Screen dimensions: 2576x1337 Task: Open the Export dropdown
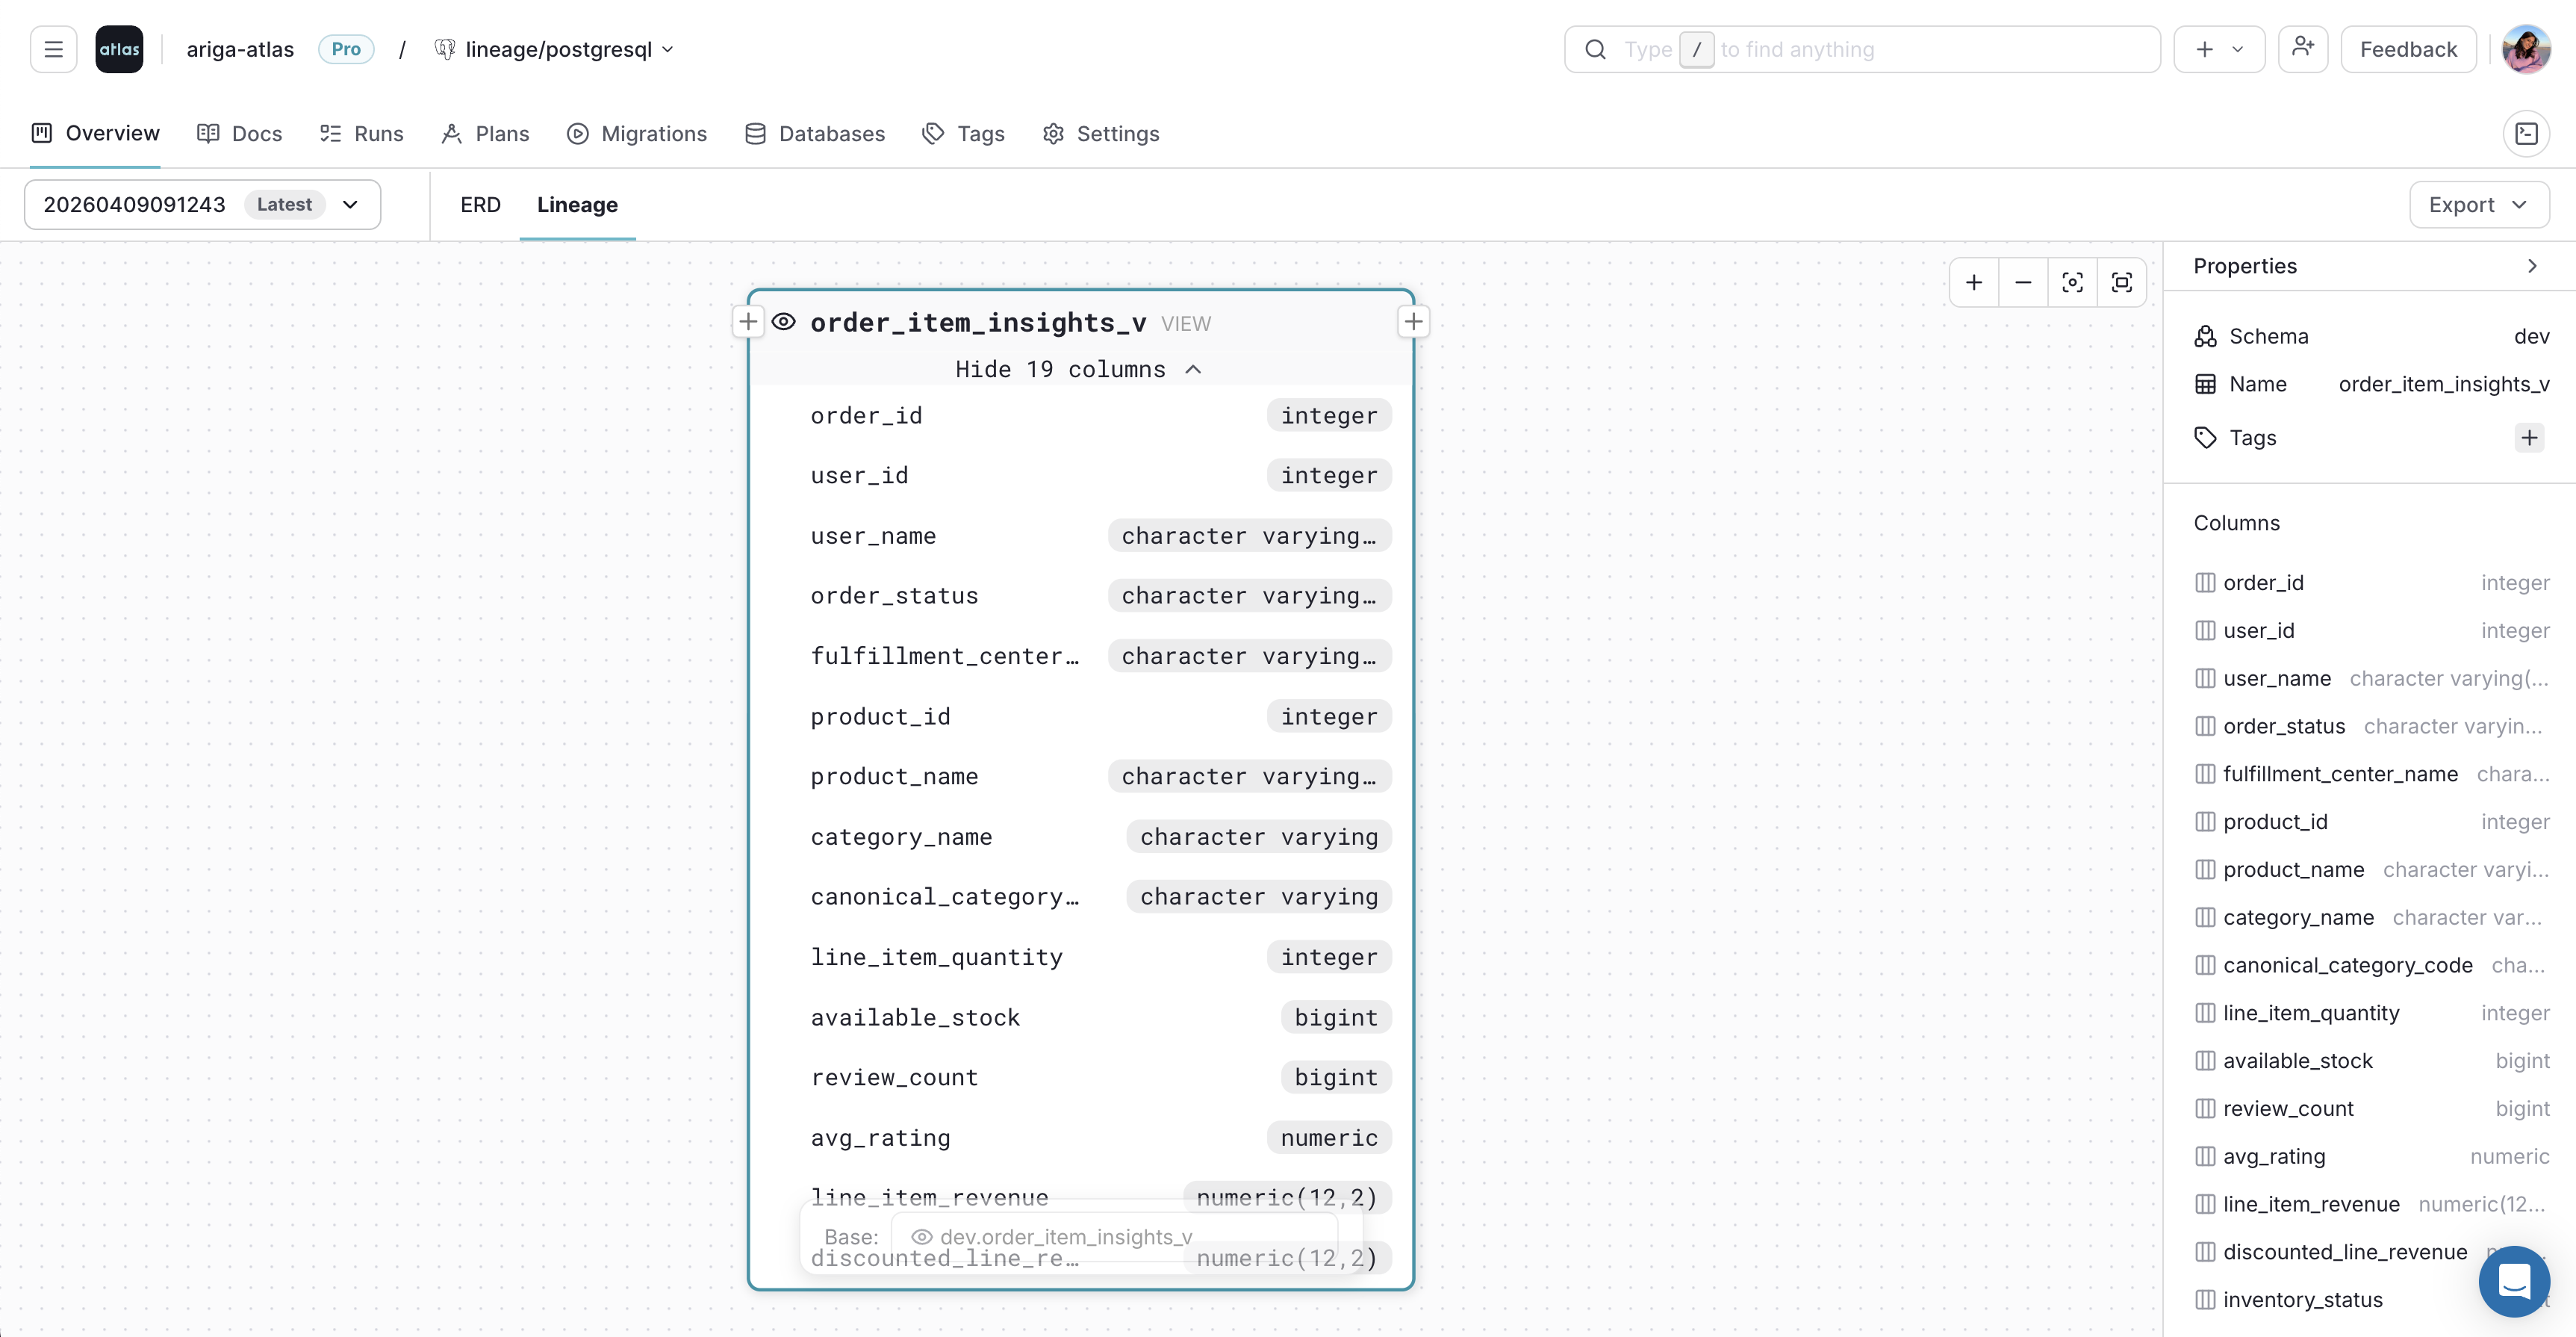[x=2479, y=204]
